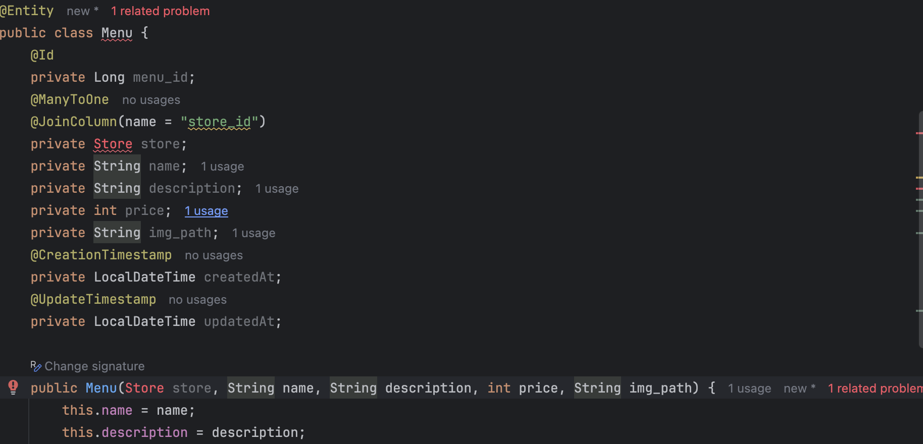Click the '1 usage' hint after name field
The image size is (923, 444).
(222, 166)
